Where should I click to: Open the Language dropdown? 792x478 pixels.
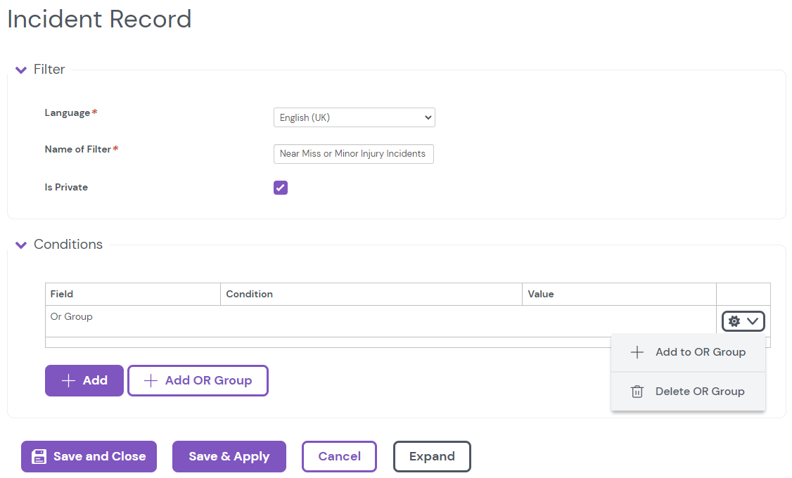click(354, 117)
